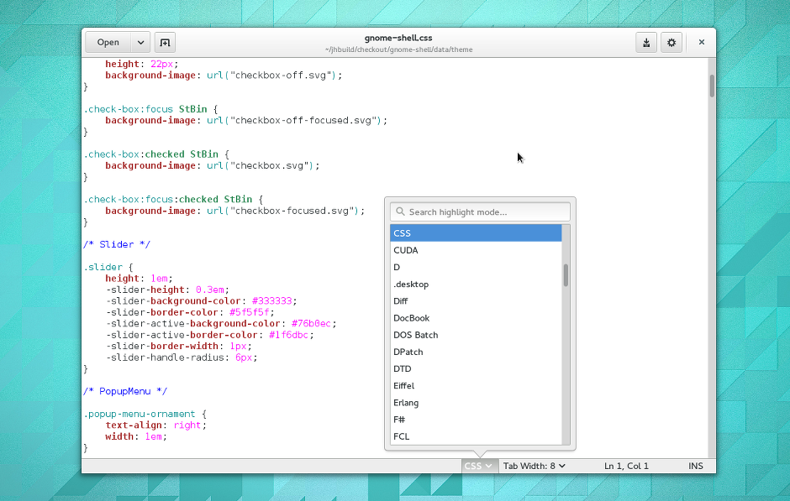Select CSS highlight mode
Viewport: 790px width, 501px height.
pyautogui.click(x=476, y=233)
